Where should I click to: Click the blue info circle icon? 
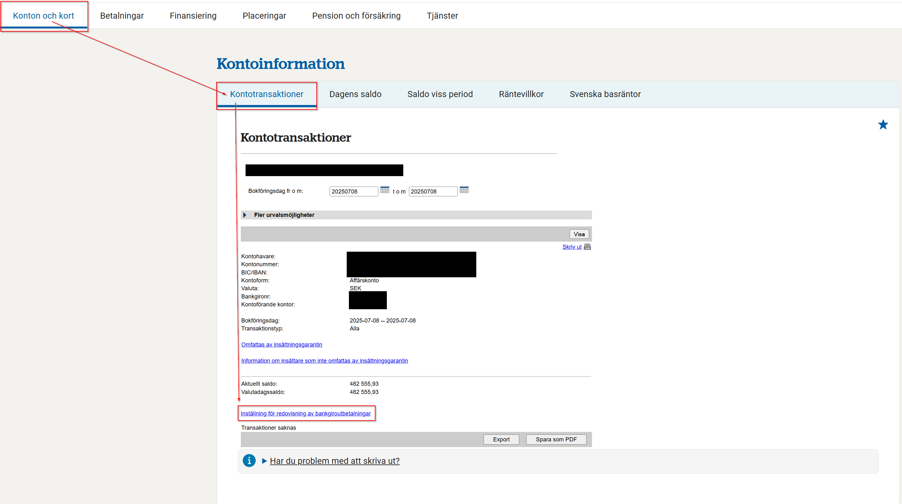(249, 461)
